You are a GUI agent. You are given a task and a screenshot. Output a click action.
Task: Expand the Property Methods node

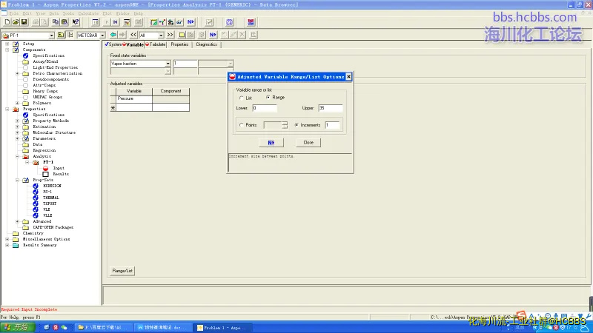click(17, 121)
